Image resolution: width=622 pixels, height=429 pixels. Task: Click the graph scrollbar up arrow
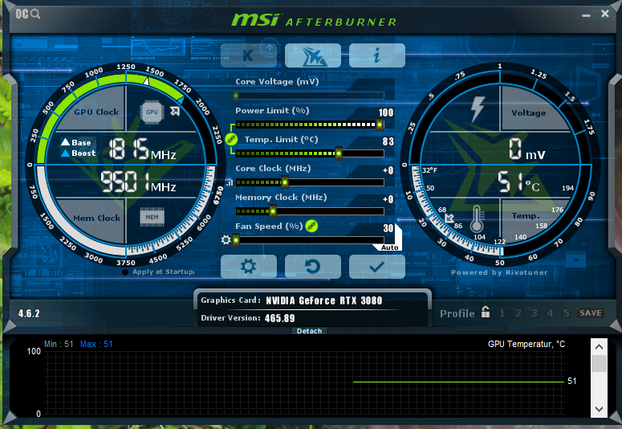pos(599,346)
